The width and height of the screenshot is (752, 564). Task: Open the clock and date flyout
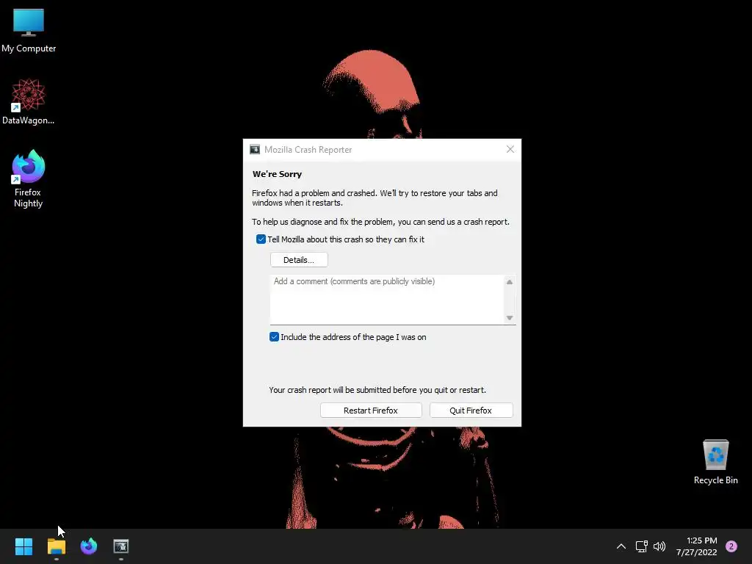[697, 546]
